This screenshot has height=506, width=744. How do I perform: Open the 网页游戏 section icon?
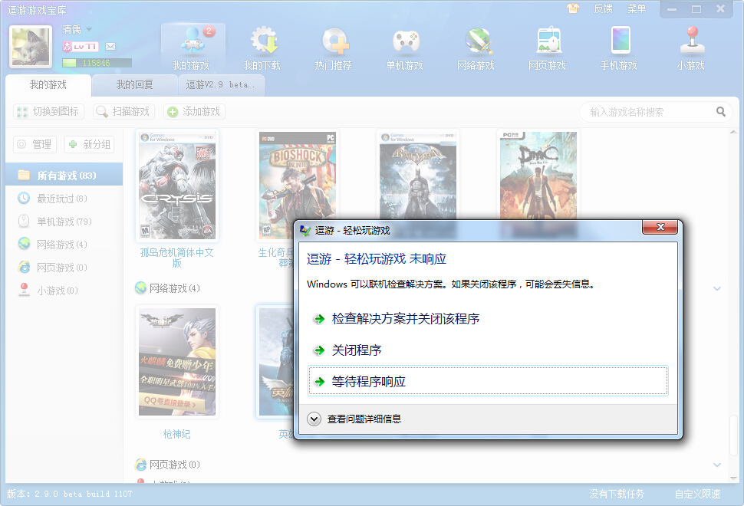pyautogui.click(x=548, y=48)
